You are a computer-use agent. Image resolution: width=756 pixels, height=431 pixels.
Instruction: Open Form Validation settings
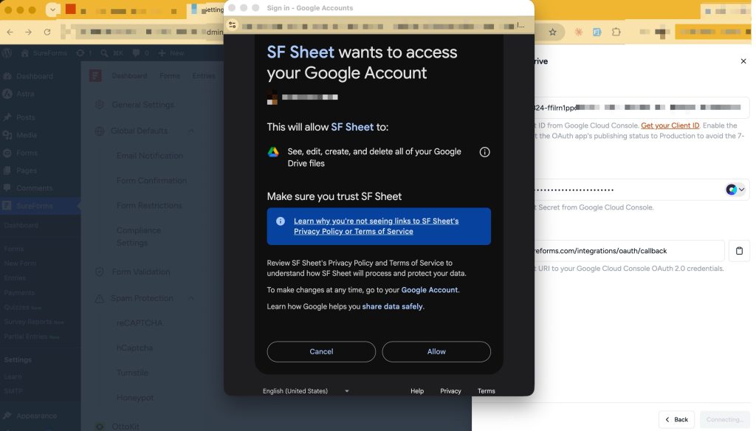[x=141, y=272]
